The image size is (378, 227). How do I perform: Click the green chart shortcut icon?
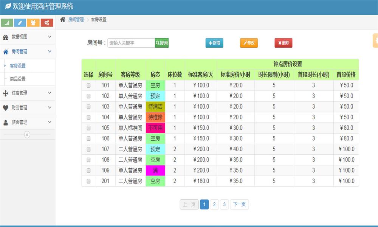(7, 23)
